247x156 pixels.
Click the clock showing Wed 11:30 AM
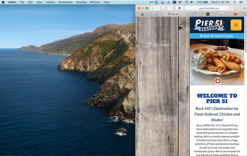[220, 2]
